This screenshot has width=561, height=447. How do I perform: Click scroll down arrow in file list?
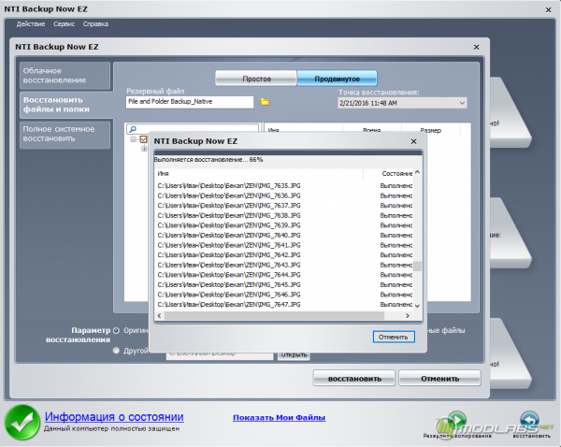pos(417,306)
